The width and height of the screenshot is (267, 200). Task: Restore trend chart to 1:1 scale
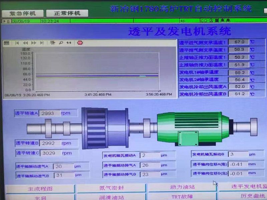(68, 42)
